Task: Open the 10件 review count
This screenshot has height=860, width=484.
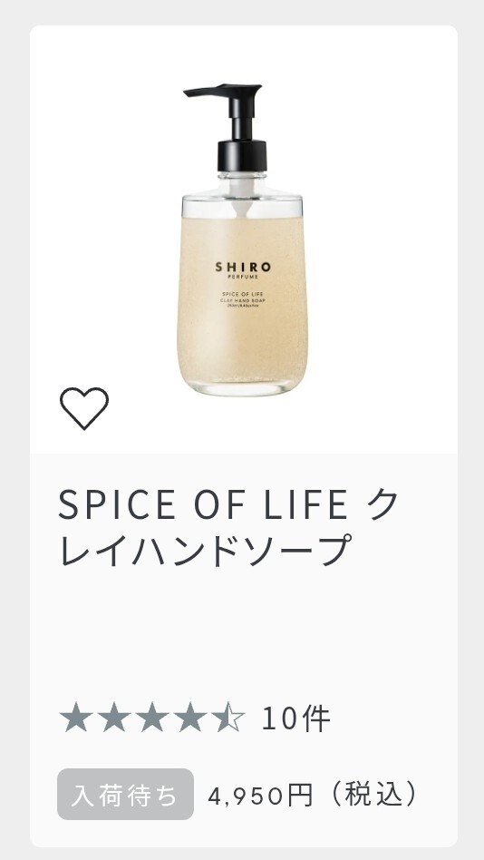Action: [x=296, y=719]
